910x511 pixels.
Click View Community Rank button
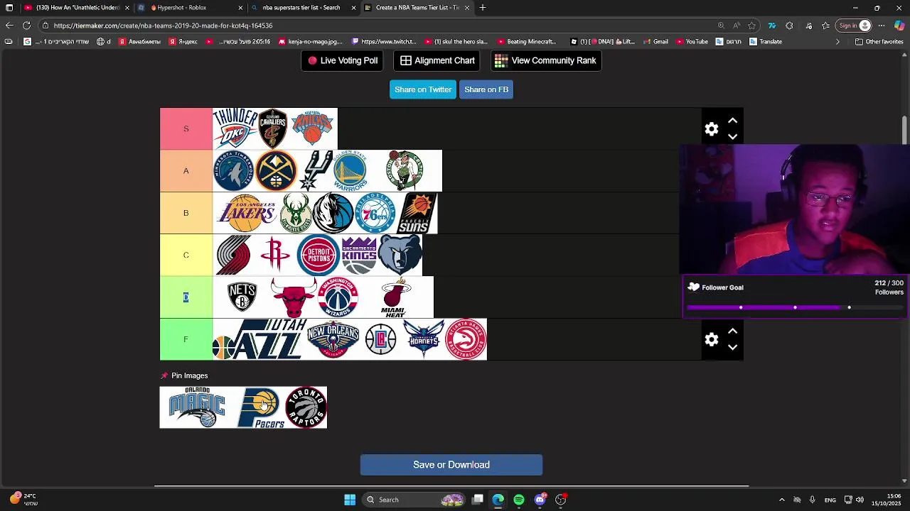[x=546, y=60]
